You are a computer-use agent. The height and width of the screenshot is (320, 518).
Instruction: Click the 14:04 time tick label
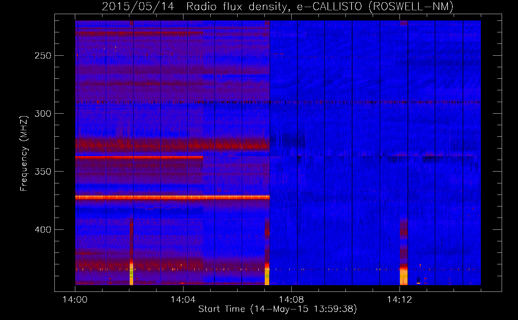coord(183,300)
